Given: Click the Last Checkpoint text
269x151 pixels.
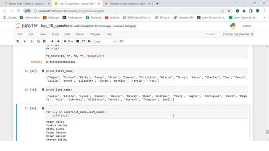Looking at the screenshot, I should coord(92,26).
